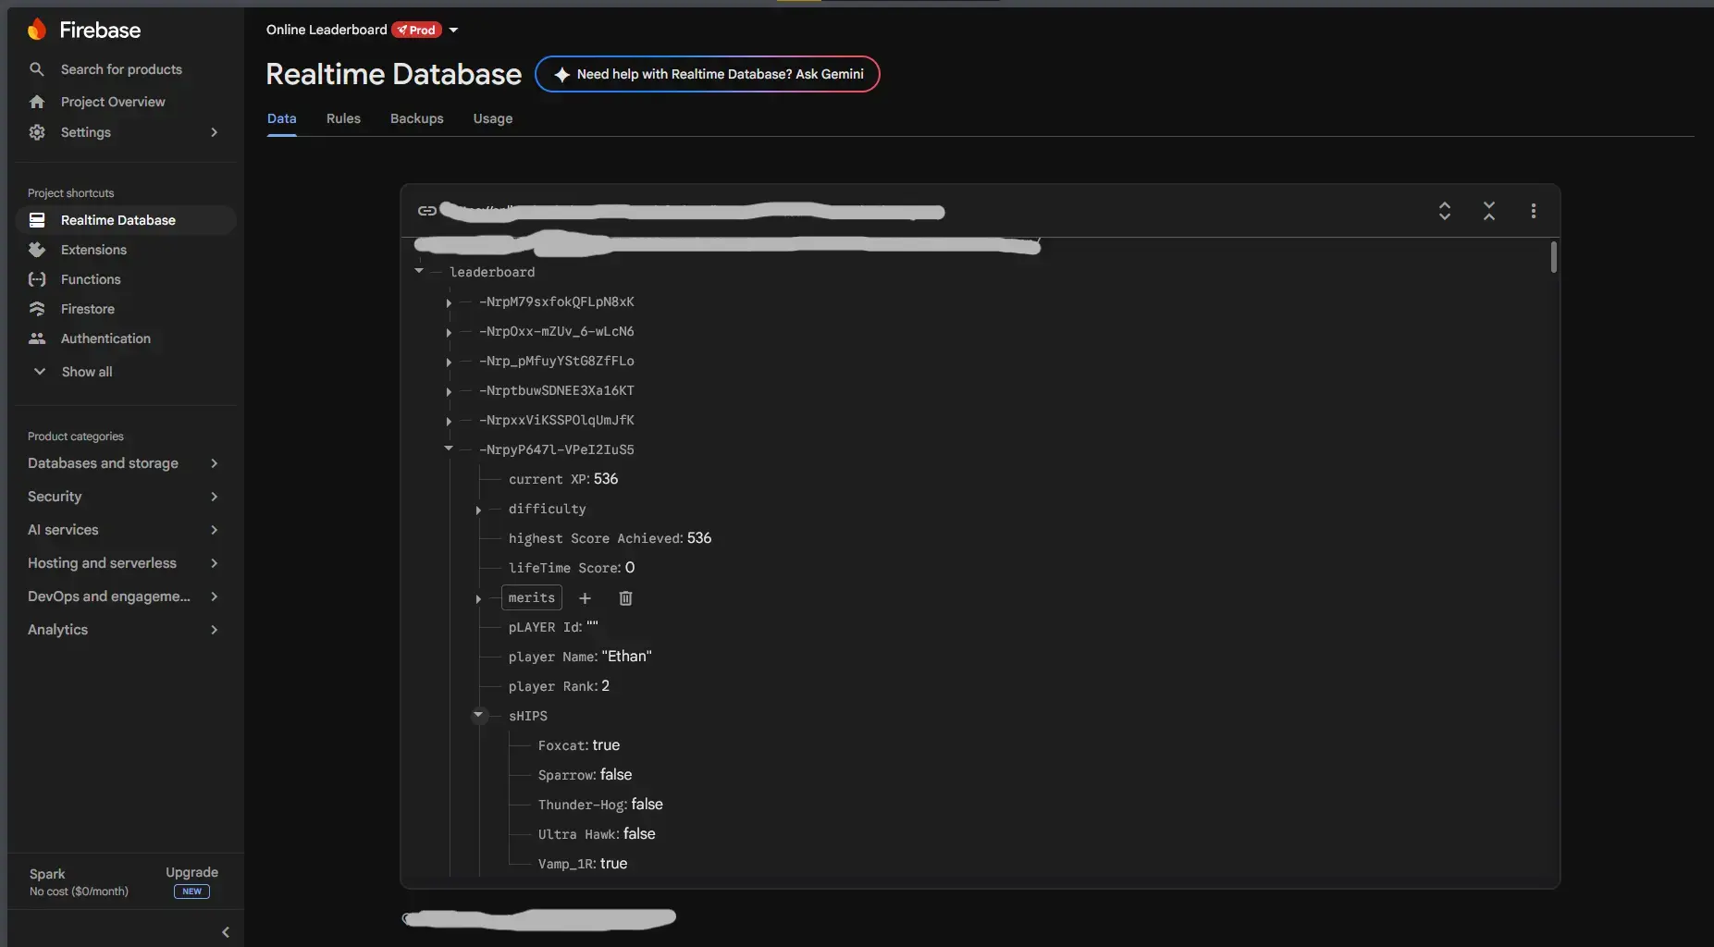This screenshot has height=947, width=1714.
Task: Select the pLAYER Id empty value
Action: click(x=592, y=626)
